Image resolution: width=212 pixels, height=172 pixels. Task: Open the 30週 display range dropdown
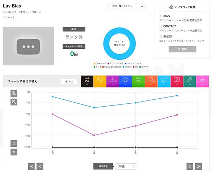pos(126,166)
